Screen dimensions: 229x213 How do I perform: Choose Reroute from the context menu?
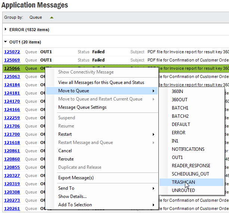coord(66,159)
